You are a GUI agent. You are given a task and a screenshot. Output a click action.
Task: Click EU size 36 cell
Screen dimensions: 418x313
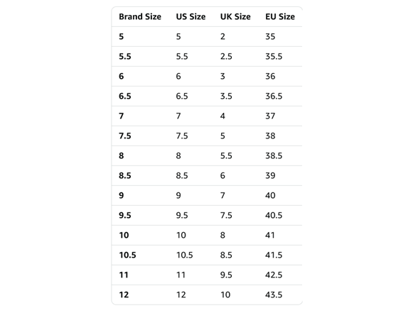pyautogui.click(x=270, y=77)
